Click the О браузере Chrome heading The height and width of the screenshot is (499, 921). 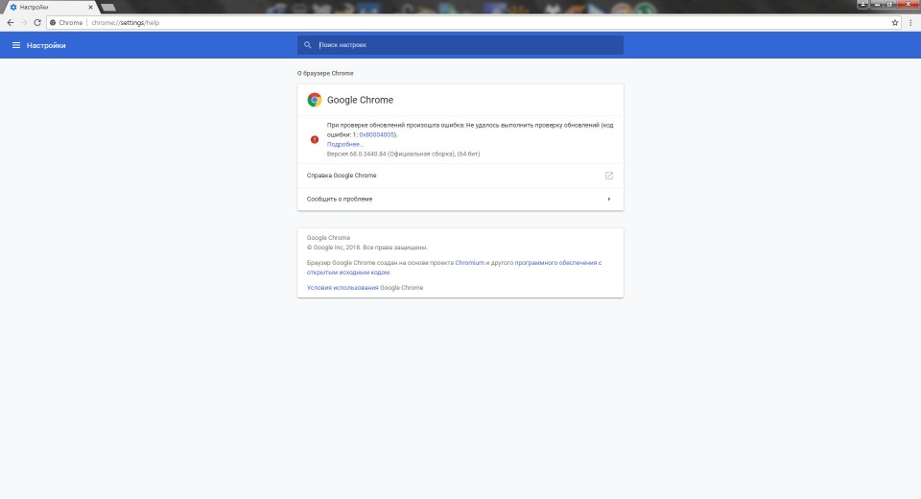pos(325,74)
